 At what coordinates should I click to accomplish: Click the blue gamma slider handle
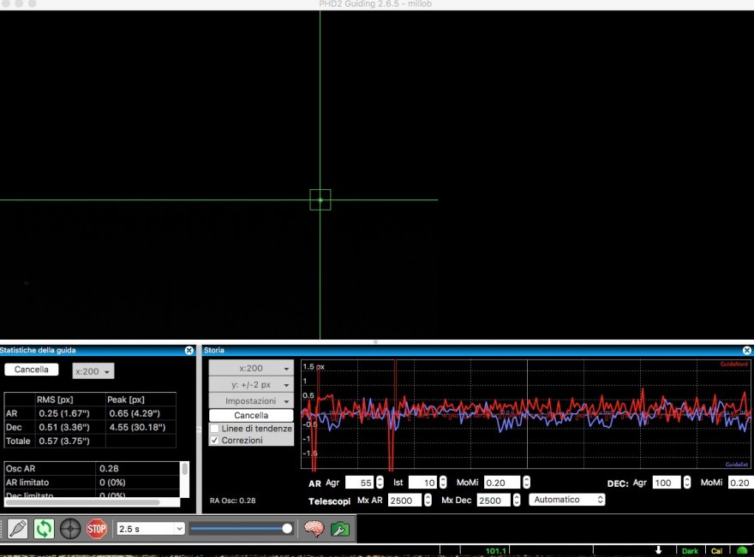coord(287,529)
